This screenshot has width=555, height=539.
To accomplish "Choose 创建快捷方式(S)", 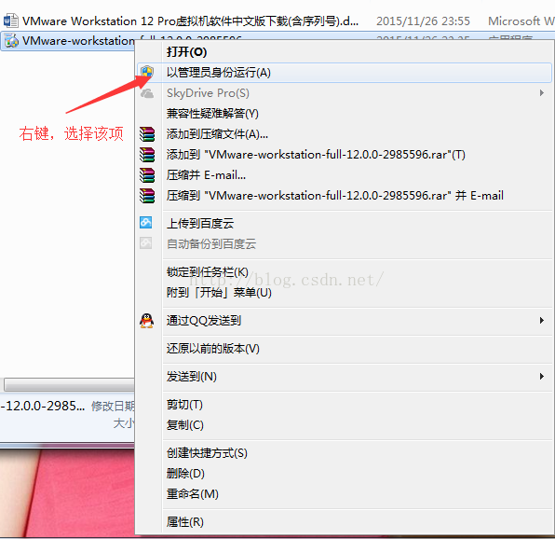I will pos(344,453).
